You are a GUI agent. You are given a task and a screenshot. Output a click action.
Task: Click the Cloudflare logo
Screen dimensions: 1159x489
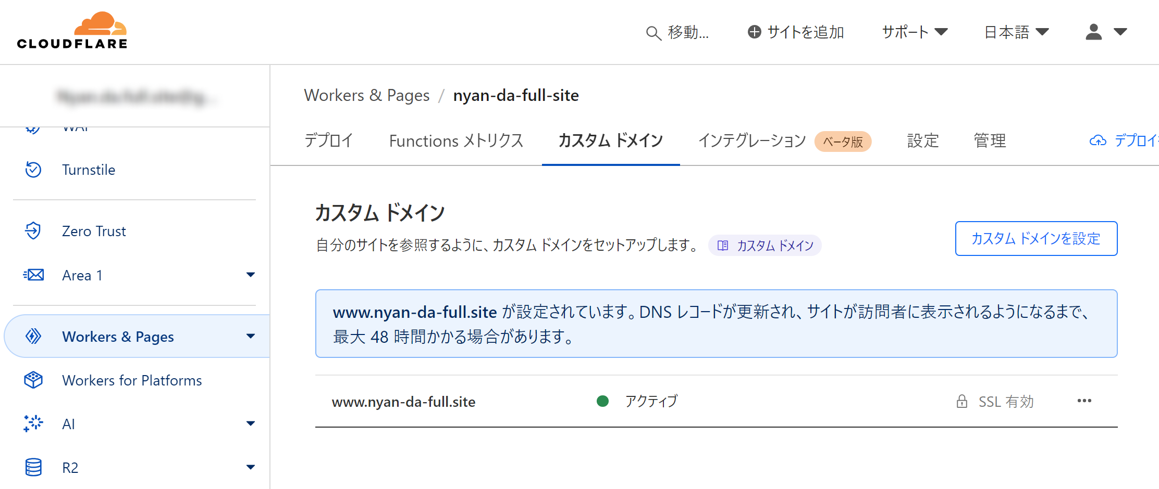point(72,31)
